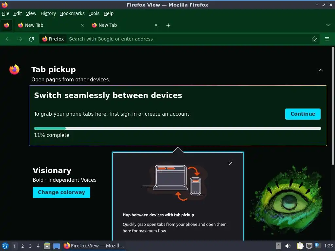Reload the current page
Screen dimensions: 335x251
[x=31, y=39]
